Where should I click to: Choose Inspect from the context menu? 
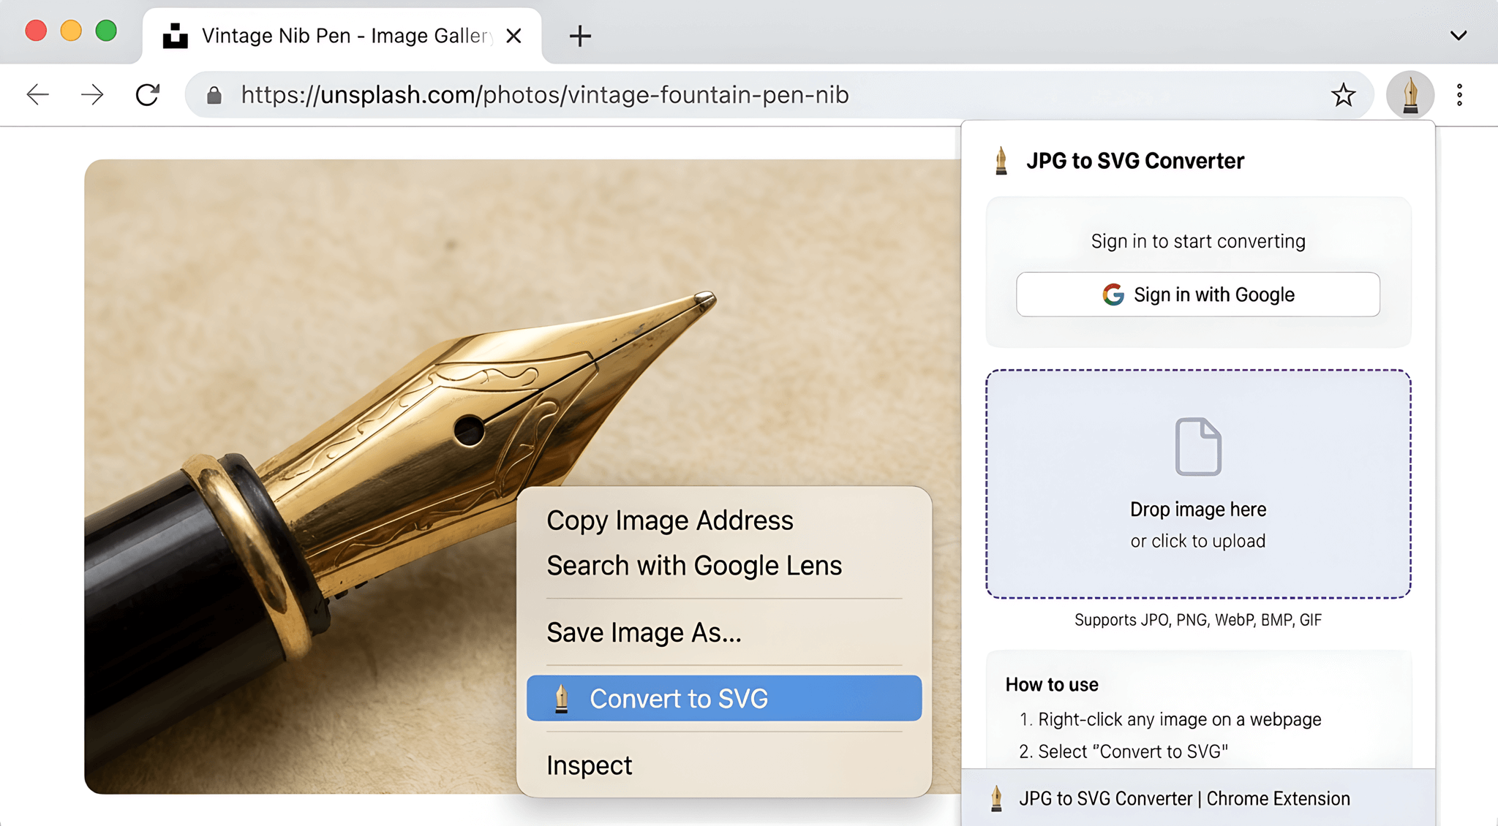click(589, 765)
